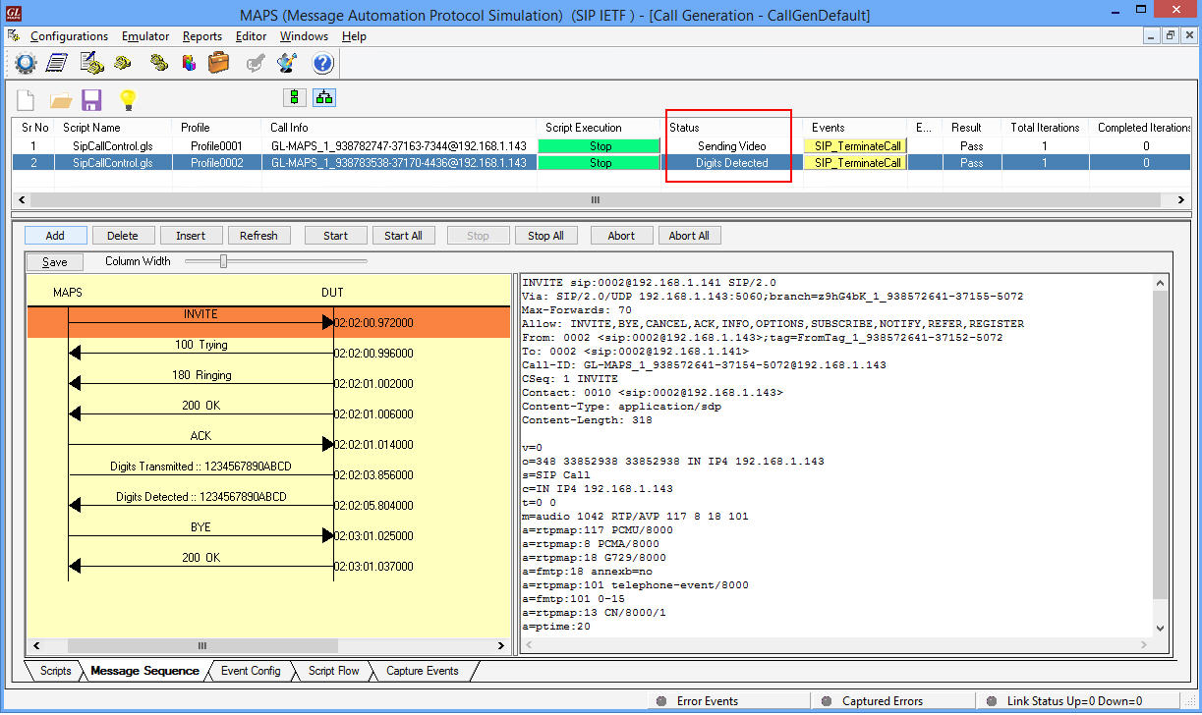Open SIP_TerminateCall events dropdown for Profile0001
The height and width of the screenshot is (715, 1202).
coord(856,146)
